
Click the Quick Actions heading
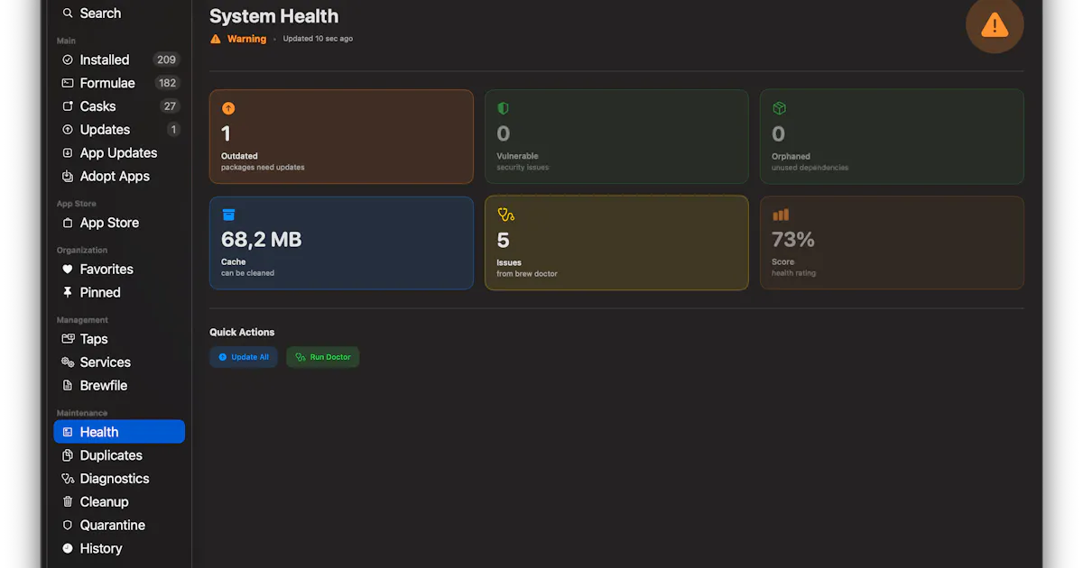tap(242, 332)
